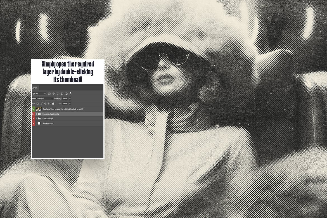The width and height of the screenshot is (327, 218).
Task: Lock all padlock icon
Action: tap(53, 103)
